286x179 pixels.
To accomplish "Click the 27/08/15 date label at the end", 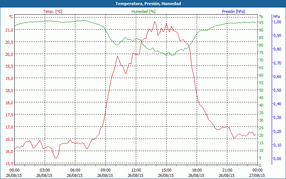I will click(x=257, y=175).
